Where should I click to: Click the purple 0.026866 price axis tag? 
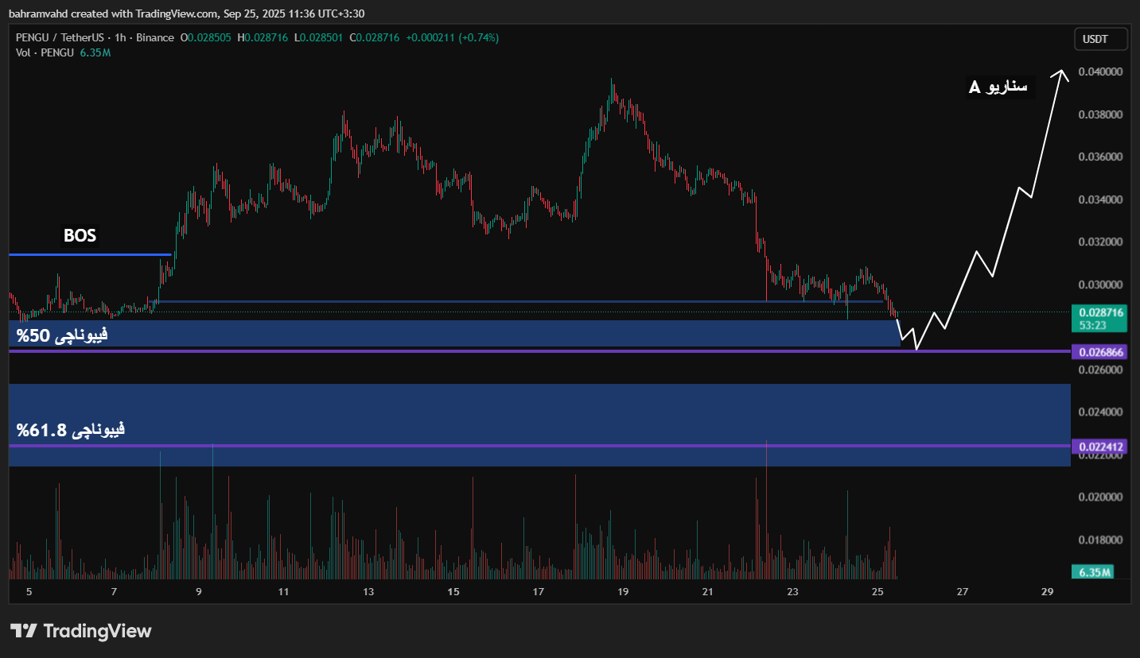pyautogui.click(x=1099, y=351)
